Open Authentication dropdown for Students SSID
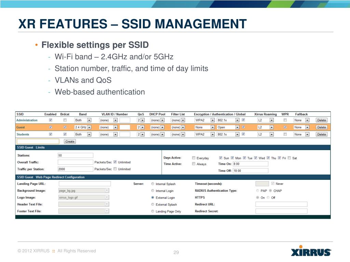 coord(228,134)
